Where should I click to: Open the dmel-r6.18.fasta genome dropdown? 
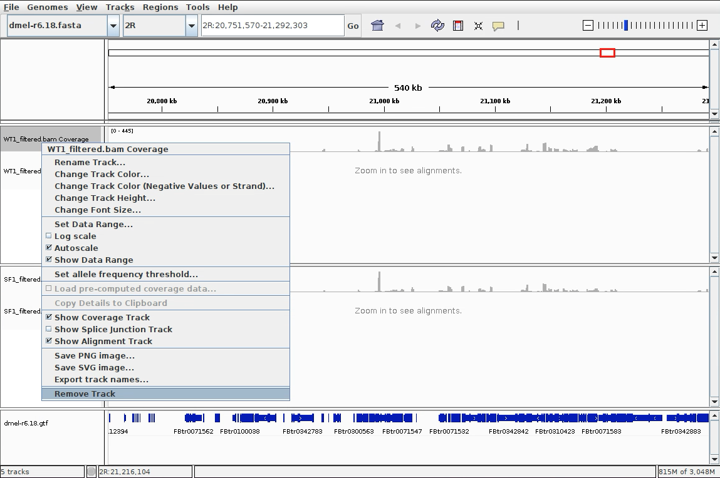(113, 26)
